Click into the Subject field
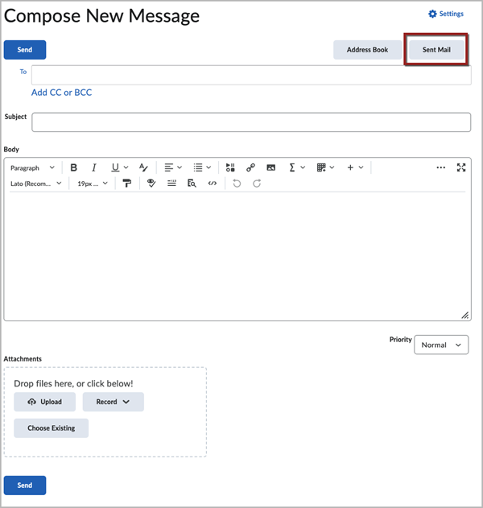The height and width of the screenshot is (508, 483). (251, 122)
